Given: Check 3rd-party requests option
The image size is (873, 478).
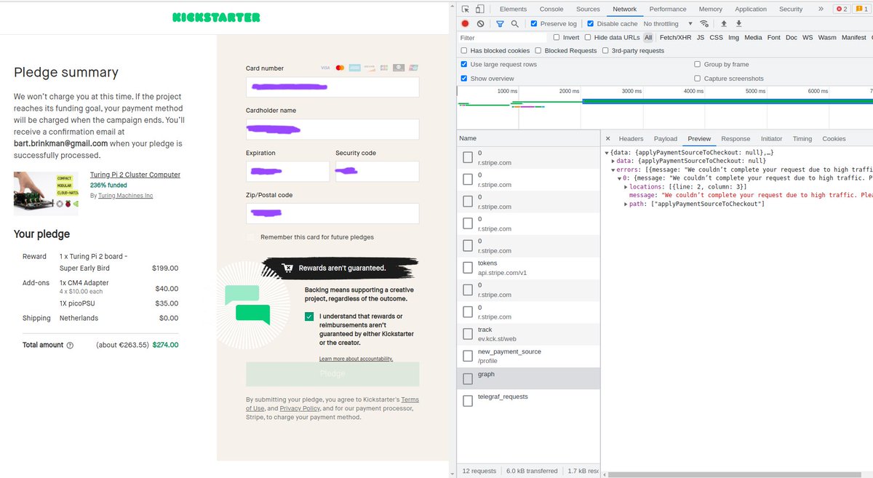Looking at the screenshot, I should (x=605, y=51).
